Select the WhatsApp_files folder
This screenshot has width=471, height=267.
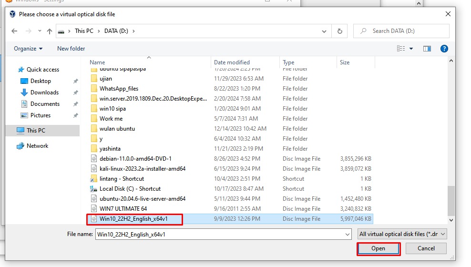[x=119, y=89]
